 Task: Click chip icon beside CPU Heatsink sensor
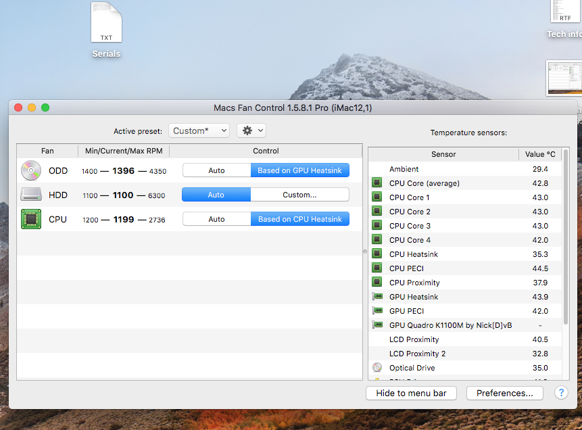377,254
